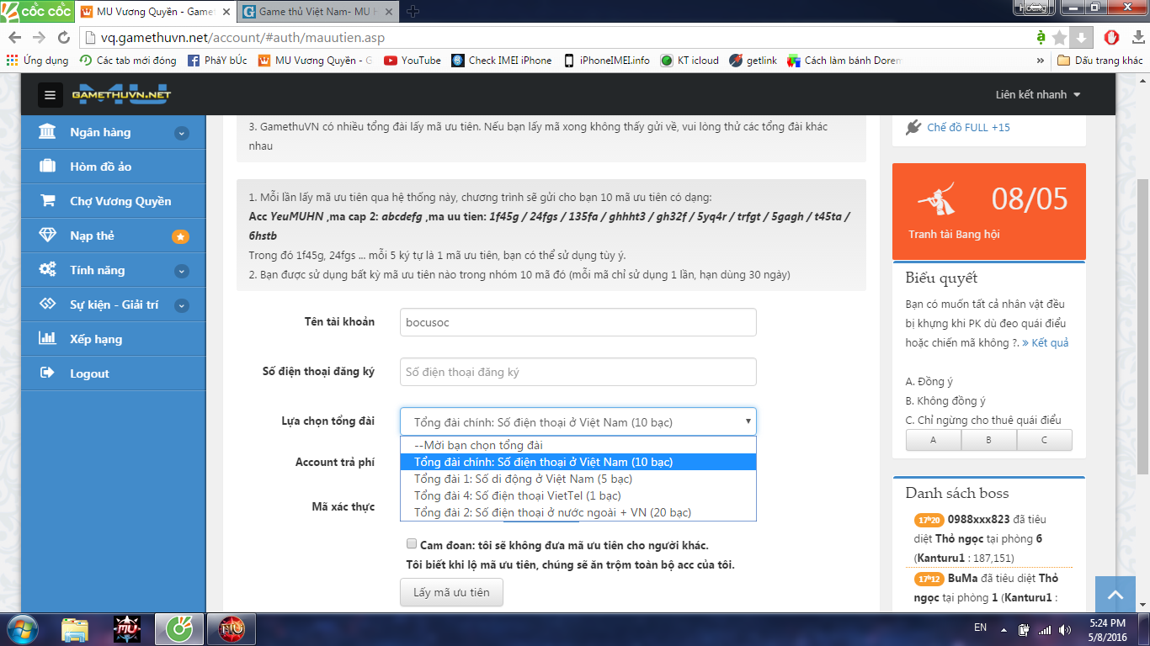Image resolution: width=1150 pixels, height=646 pixels.
Task: Click the shopping cart icon for Chợ Vương Quyền
Action: point(48,201)
